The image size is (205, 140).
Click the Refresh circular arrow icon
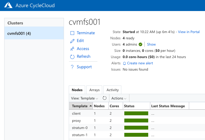[72, 57]
